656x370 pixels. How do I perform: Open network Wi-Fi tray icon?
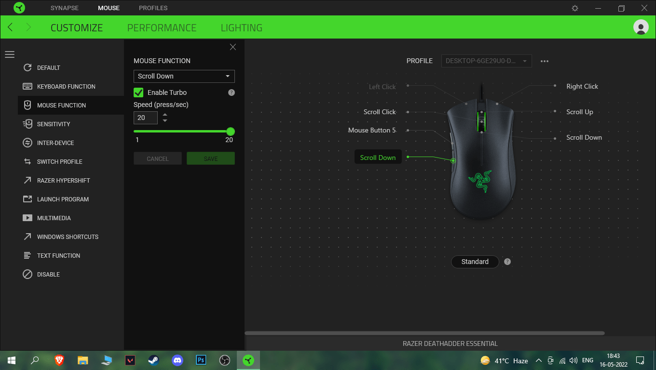click(x=562, y=360)
